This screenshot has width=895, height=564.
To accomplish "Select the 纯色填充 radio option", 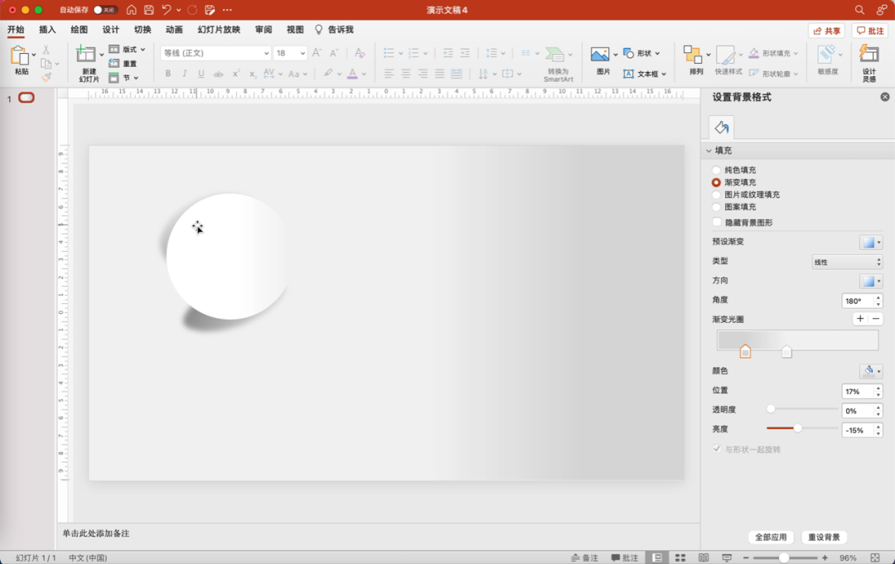I will [x=716, y=170].
